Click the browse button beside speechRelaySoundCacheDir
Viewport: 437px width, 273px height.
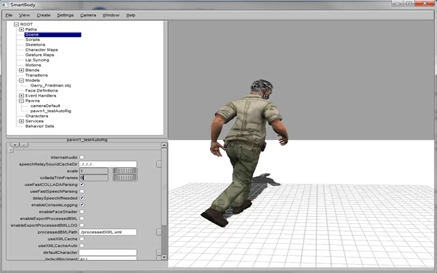pyautogui.click(x=159, y=164)
